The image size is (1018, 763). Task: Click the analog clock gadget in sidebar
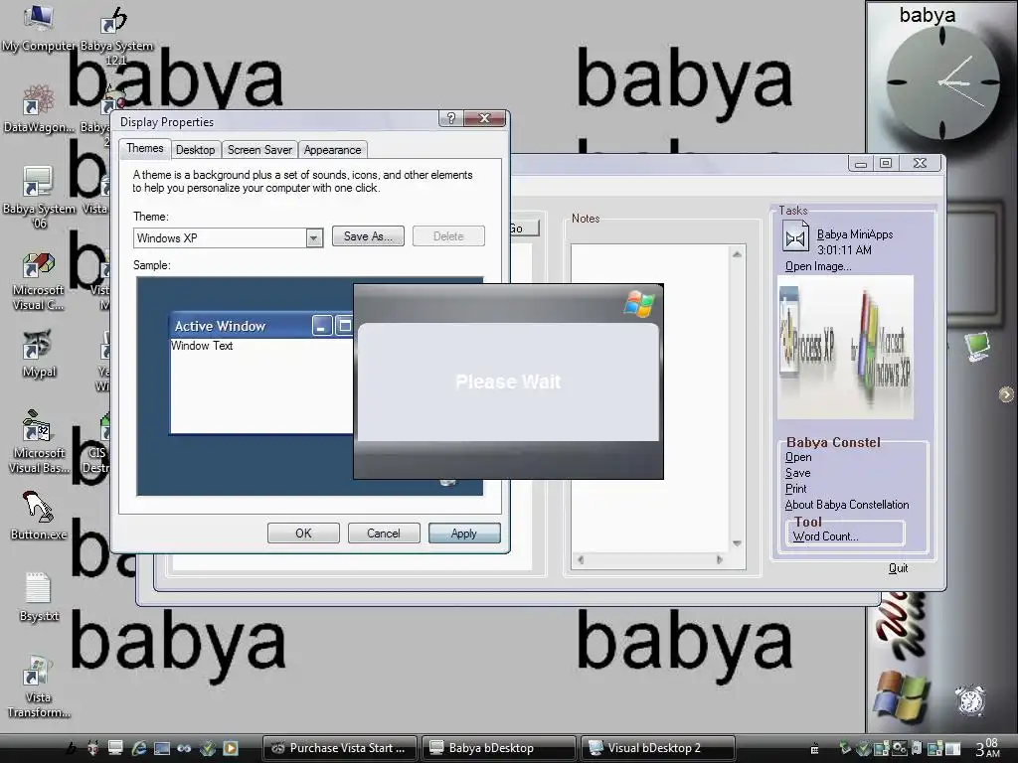click(942, 82)
